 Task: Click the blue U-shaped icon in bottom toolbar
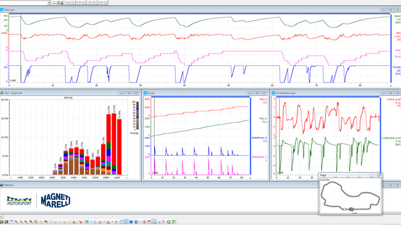(x=136, y=222)
